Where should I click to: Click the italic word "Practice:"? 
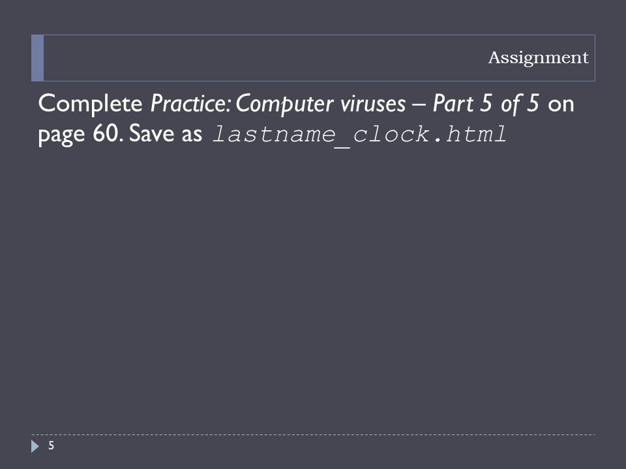[190, 104]
